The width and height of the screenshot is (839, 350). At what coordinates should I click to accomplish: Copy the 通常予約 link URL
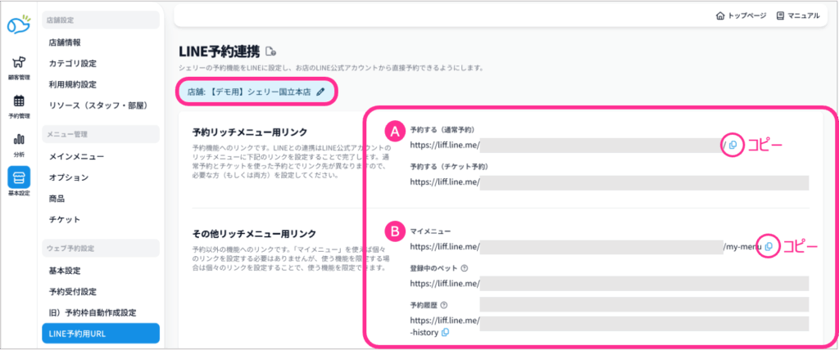point(732,145)
